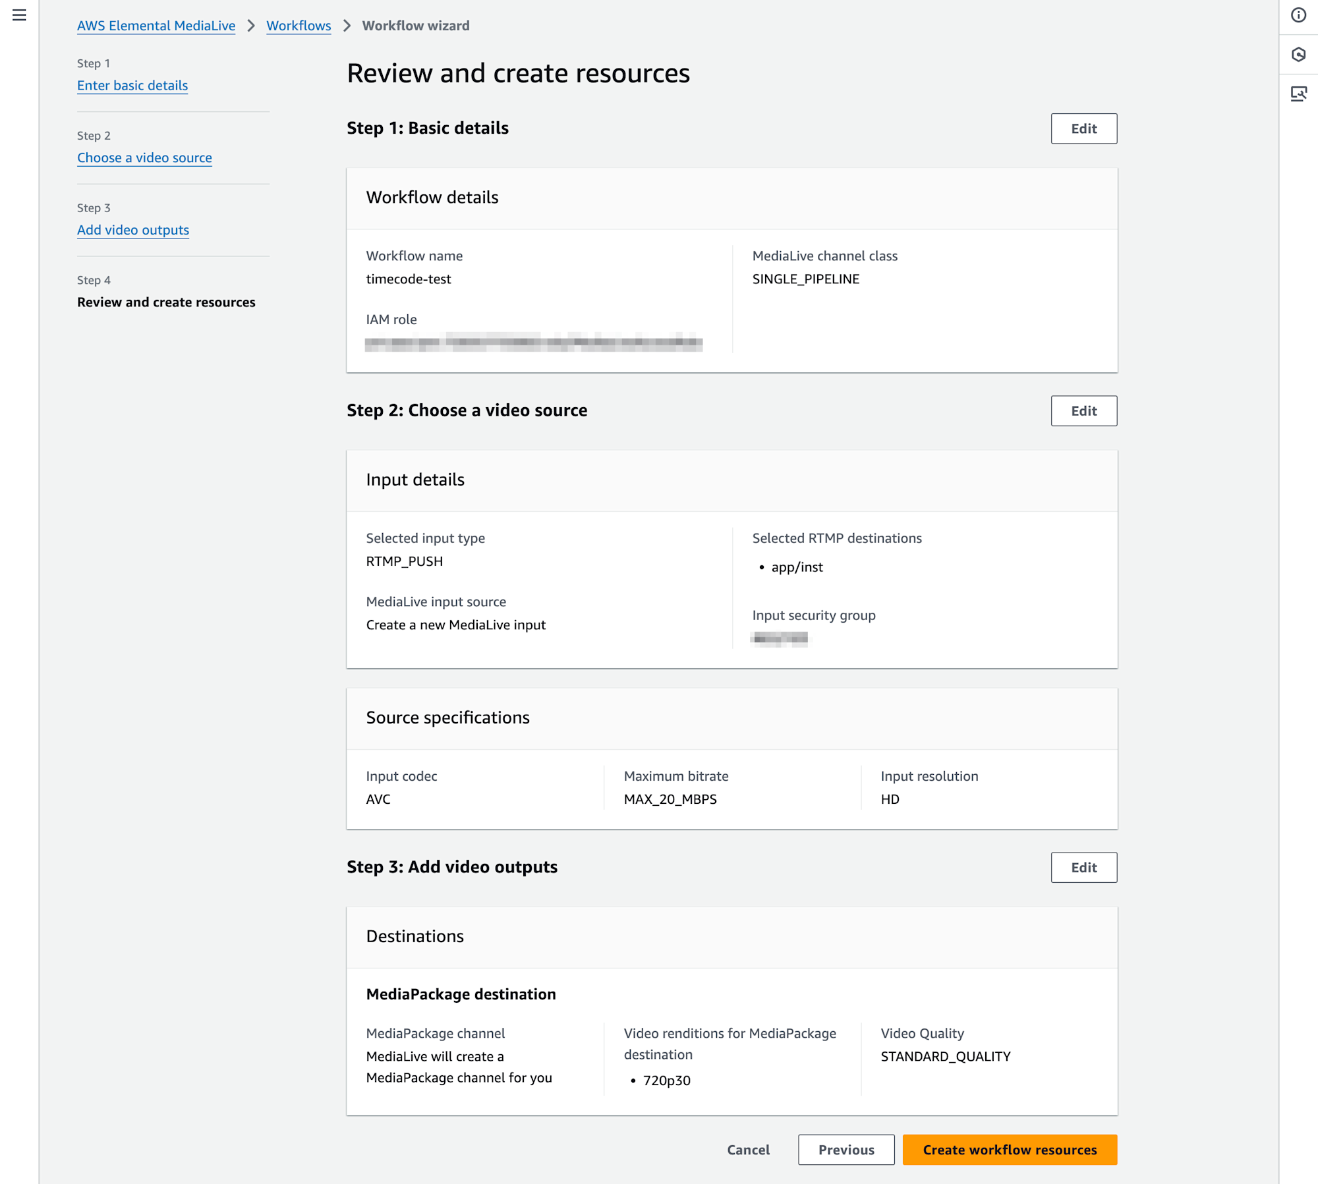Select the MAX_20_MBPS bitrate value

tap(670, 799)
